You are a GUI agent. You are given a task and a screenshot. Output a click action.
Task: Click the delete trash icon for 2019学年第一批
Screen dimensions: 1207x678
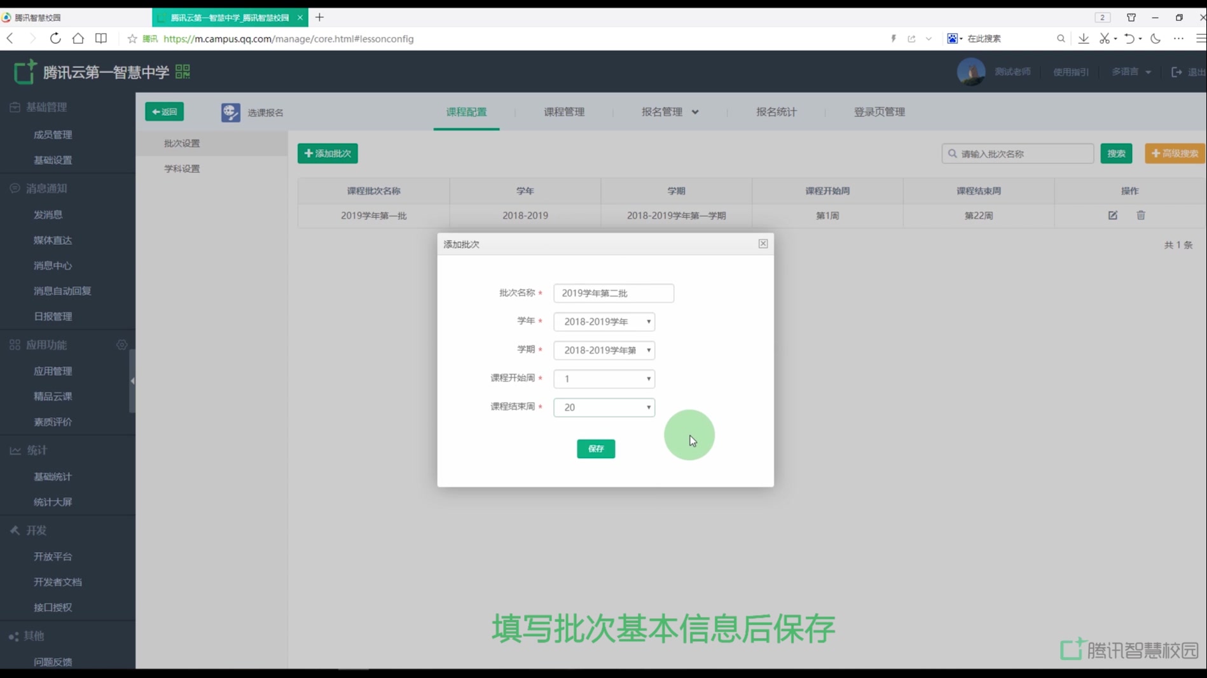(1141, 216)
